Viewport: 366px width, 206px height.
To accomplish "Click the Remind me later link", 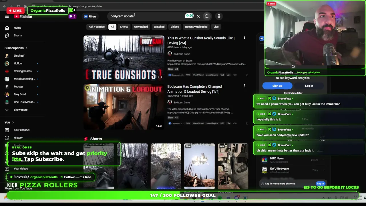I will tap(293, 93).
